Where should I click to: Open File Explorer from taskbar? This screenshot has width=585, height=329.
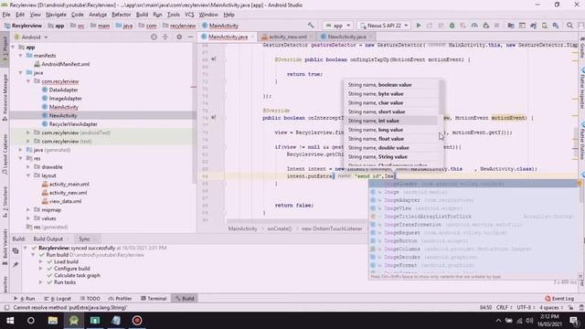coord(53,321)
